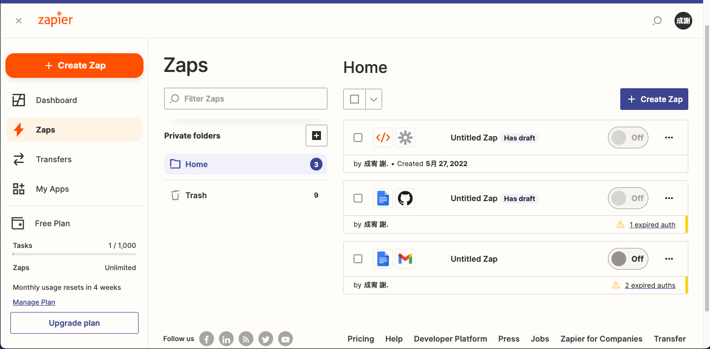Open the 1 expired auth link
The image size is (710, 349).
pos(652,225)
